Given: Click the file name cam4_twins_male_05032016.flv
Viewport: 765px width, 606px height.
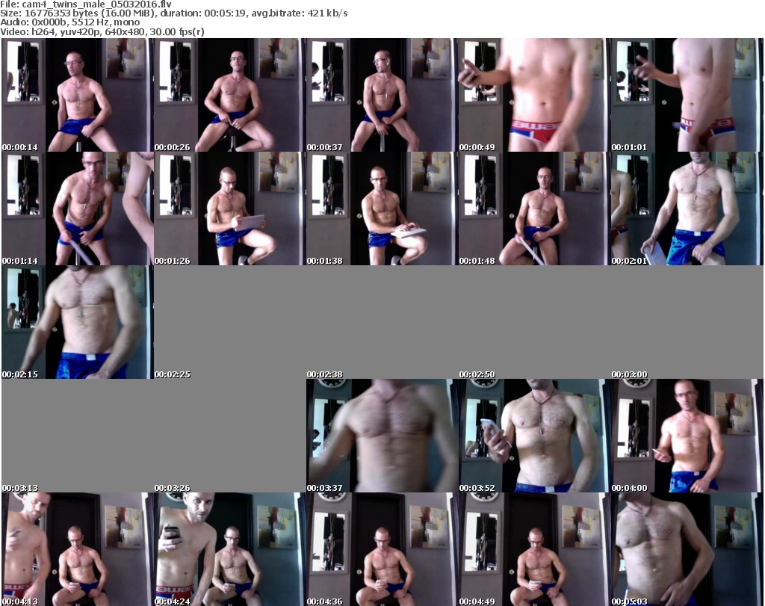Looking at the screenshot, I should pyautogui.click(x=96, y=4).
